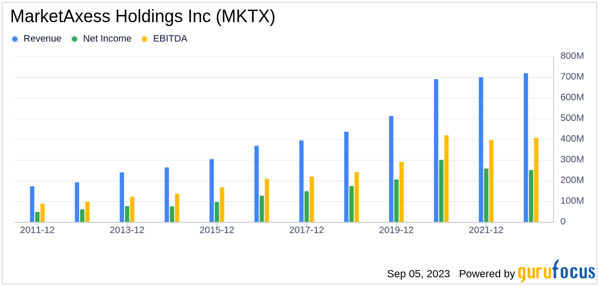Choose the 2017-12 blue Revenue bar
Viewport: 599px width, 286px height.
301,181
